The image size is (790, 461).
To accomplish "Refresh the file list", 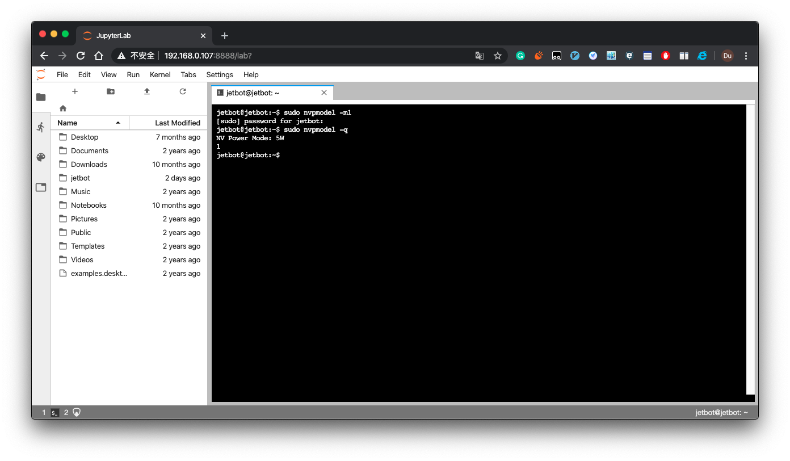I will tap(183, 91).
